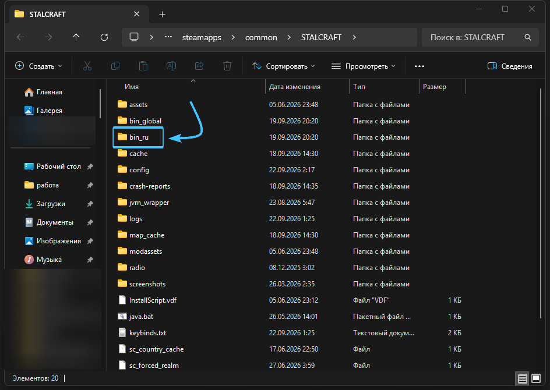Click the Rename icon in toolbar
550x390 pixels.
point(171,66)
